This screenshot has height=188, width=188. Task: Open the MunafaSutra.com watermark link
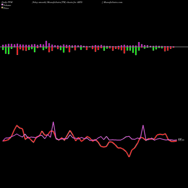click(113, 2)
